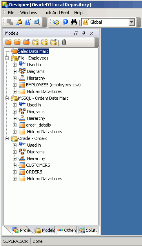
Task: Open the Windows menu
Action: coord(29,13)
